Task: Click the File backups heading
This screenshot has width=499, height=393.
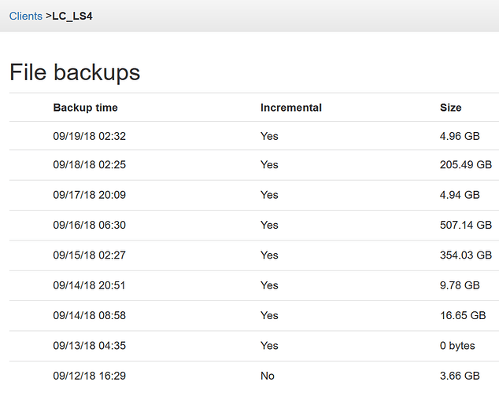Action: 75,72
